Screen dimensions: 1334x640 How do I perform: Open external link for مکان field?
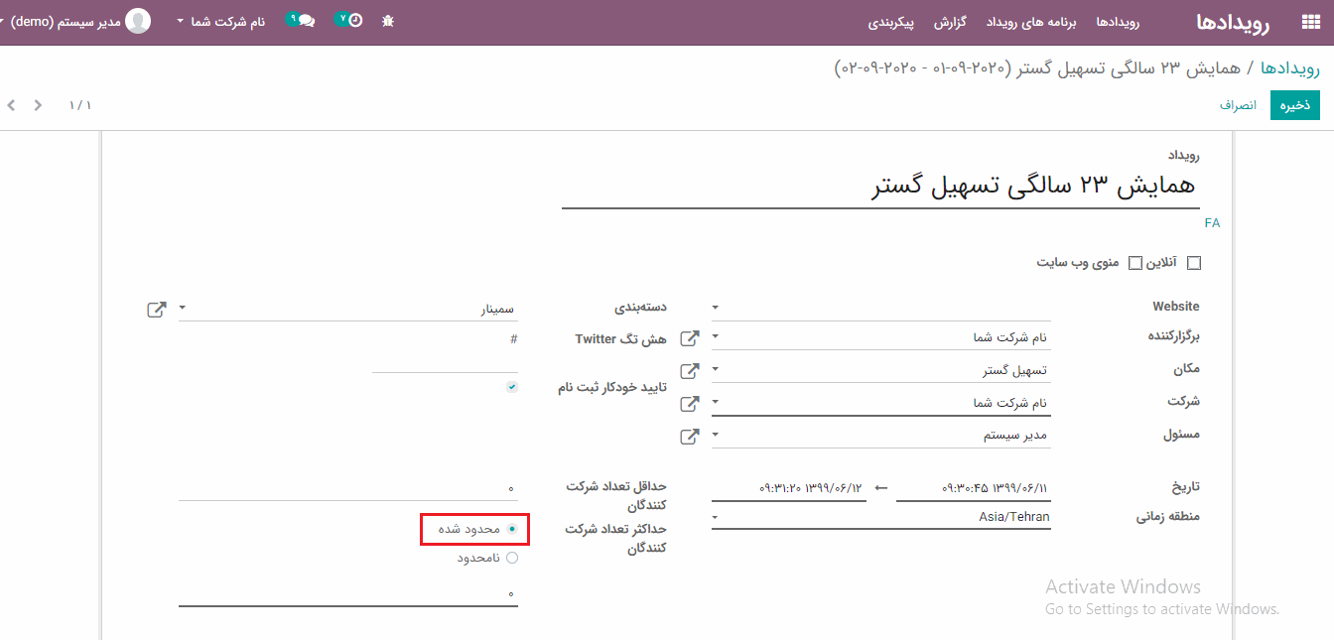[x=689, y=371]
